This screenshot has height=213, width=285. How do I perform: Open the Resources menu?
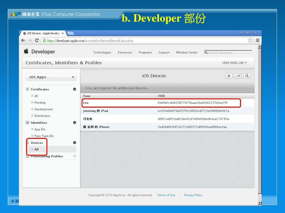(x=125, y=52)
